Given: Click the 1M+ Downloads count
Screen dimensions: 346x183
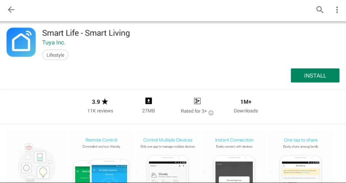Looking at the screenshot, I should [x=246, y=102].
